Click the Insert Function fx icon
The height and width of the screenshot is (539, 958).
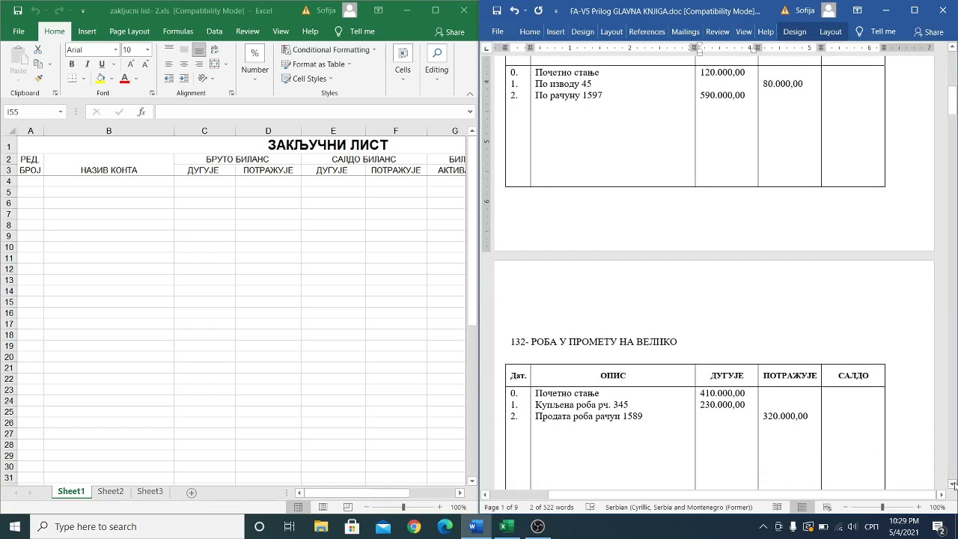click(x=141, y=112)
